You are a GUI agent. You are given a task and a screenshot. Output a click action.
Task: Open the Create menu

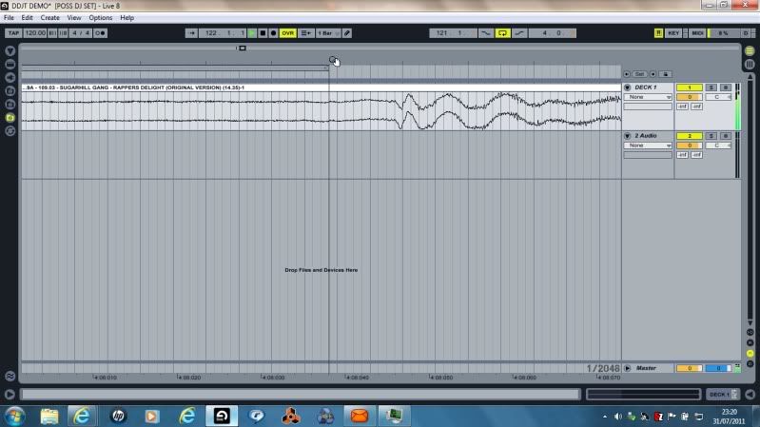pyautogui.click(x=49, y=18)
